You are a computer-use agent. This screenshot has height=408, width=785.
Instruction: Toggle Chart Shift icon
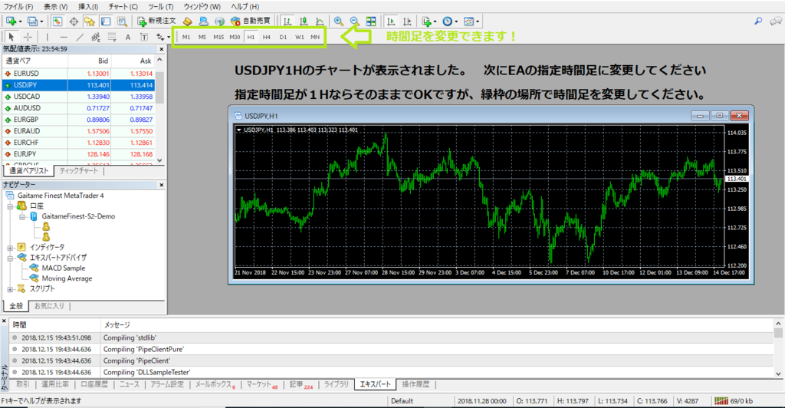pyautogui.click(x=407, y=21)
